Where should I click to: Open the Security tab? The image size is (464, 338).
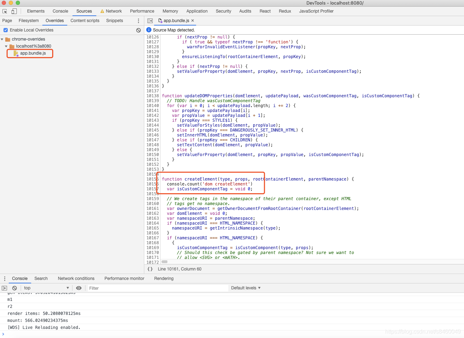click(223, 11)
